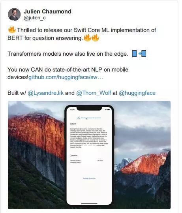This screenshot has height=213, width=182.
Task: Click the Question label in phone screen
Action: (x=73, y=155)
